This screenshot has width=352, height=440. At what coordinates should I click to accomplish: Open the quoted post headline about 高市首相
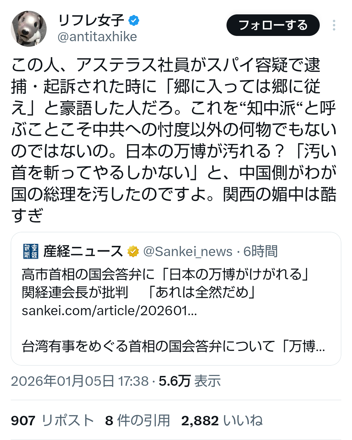coord(165,283)
